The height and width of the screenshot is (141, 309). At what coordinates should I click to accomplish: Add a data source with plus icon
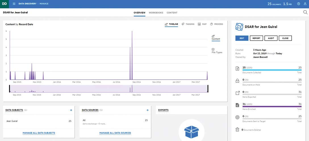point(148,110)
